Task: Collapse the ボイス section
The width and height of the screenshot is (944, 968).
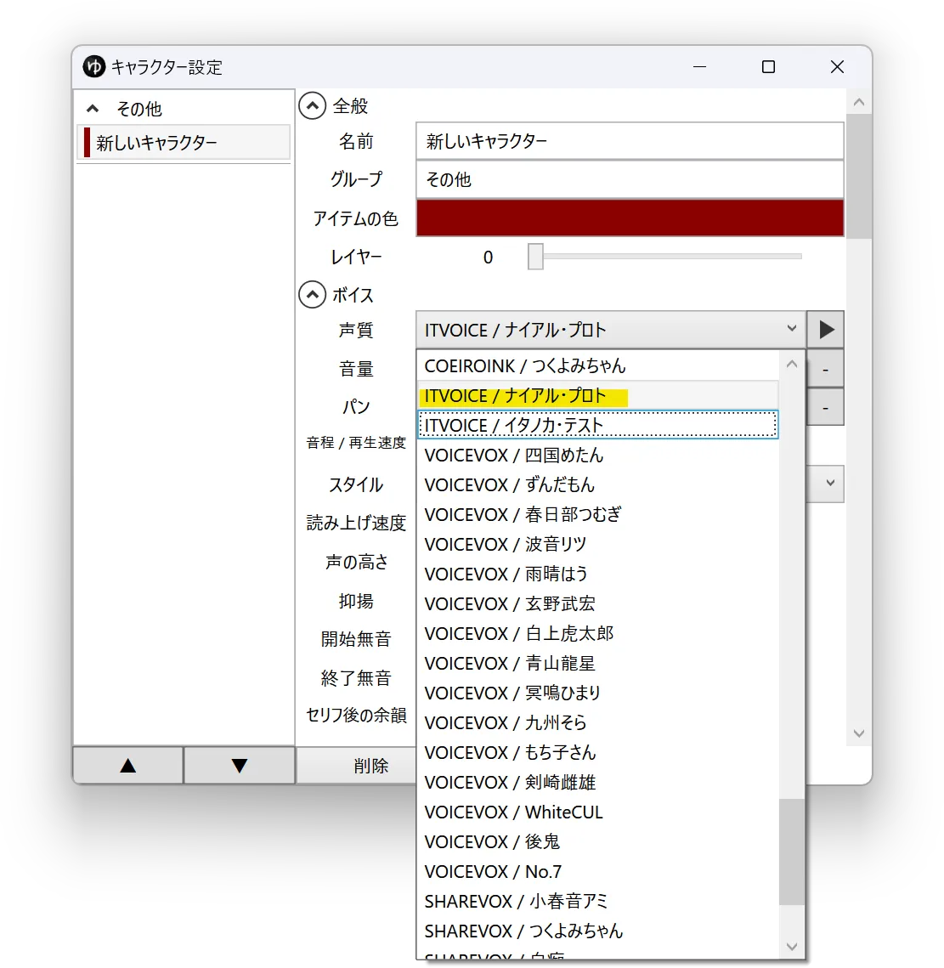Action: 313,294
